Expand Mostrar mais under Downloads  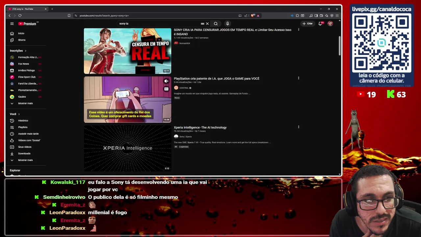click(25, 160)
